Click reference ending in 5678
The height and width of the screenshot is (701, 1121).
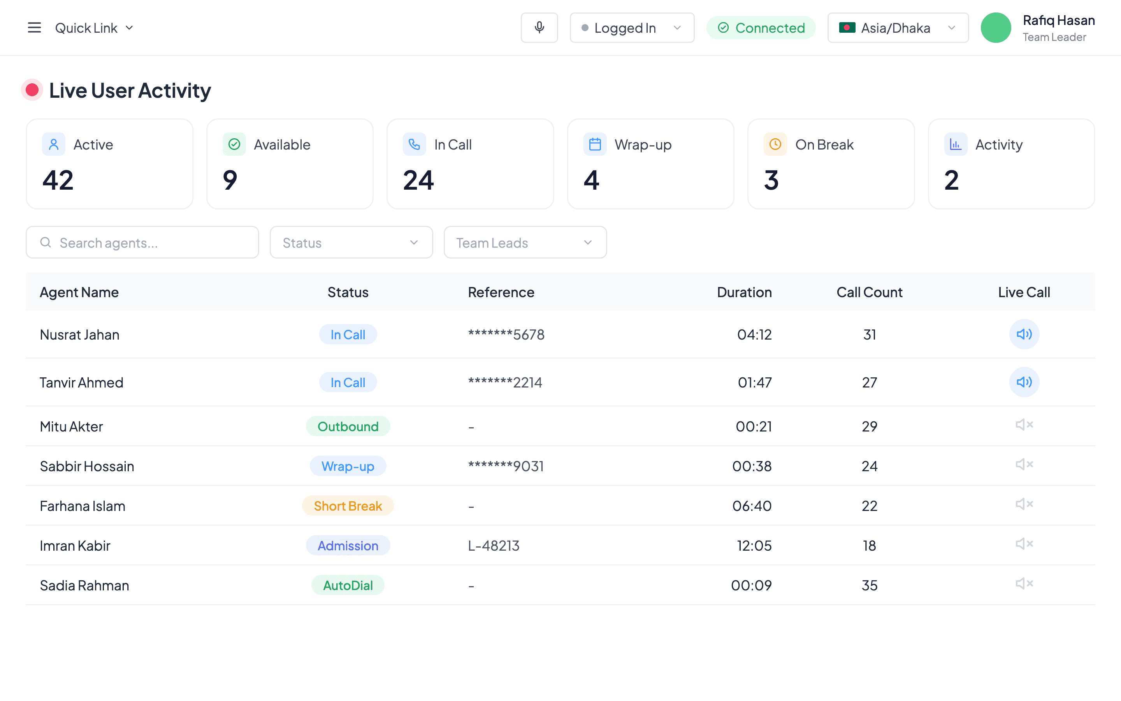point(506,335)
